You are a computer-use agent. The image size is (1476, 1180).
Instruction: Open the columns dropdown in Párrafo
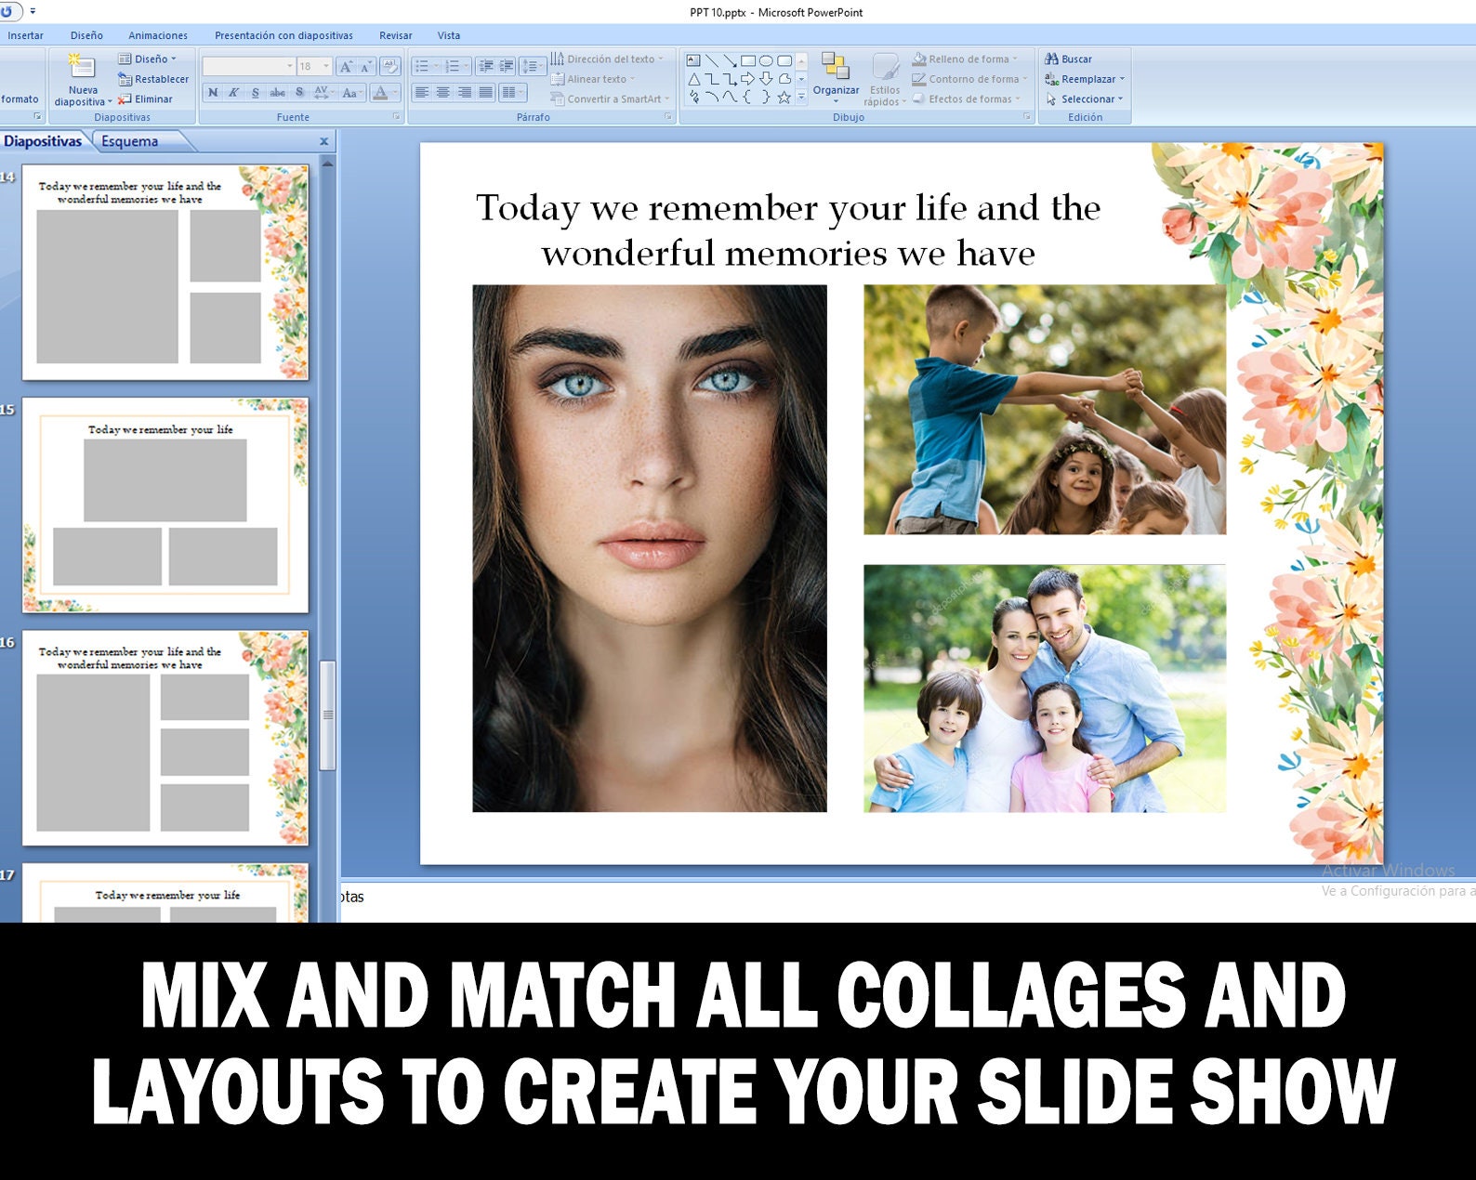coord(513,92)
